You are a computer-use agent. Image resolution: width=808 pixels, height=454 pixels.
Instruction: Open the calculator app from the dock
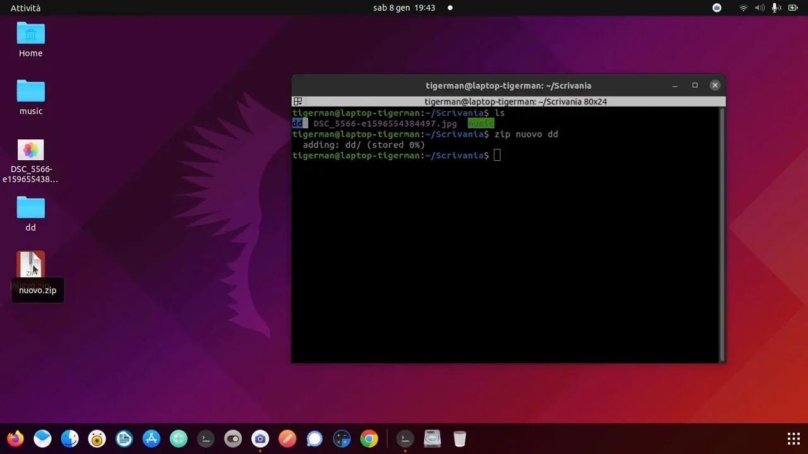[x=342, y=438]
